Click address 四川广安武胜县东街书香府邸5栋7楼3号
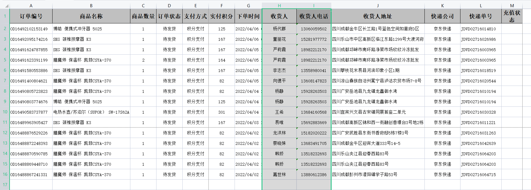This screenshot has height=190, width=531. coord(378,133)
